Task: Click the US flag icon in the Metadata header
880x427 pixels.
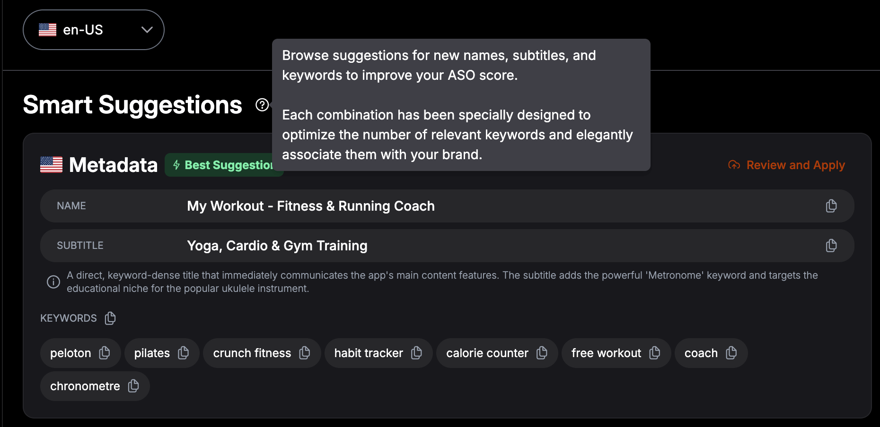Action: (x=51, y=165)
